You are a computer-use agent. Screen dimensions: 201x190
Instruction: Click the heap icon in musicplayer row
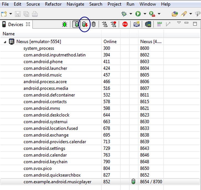(133, 181)
